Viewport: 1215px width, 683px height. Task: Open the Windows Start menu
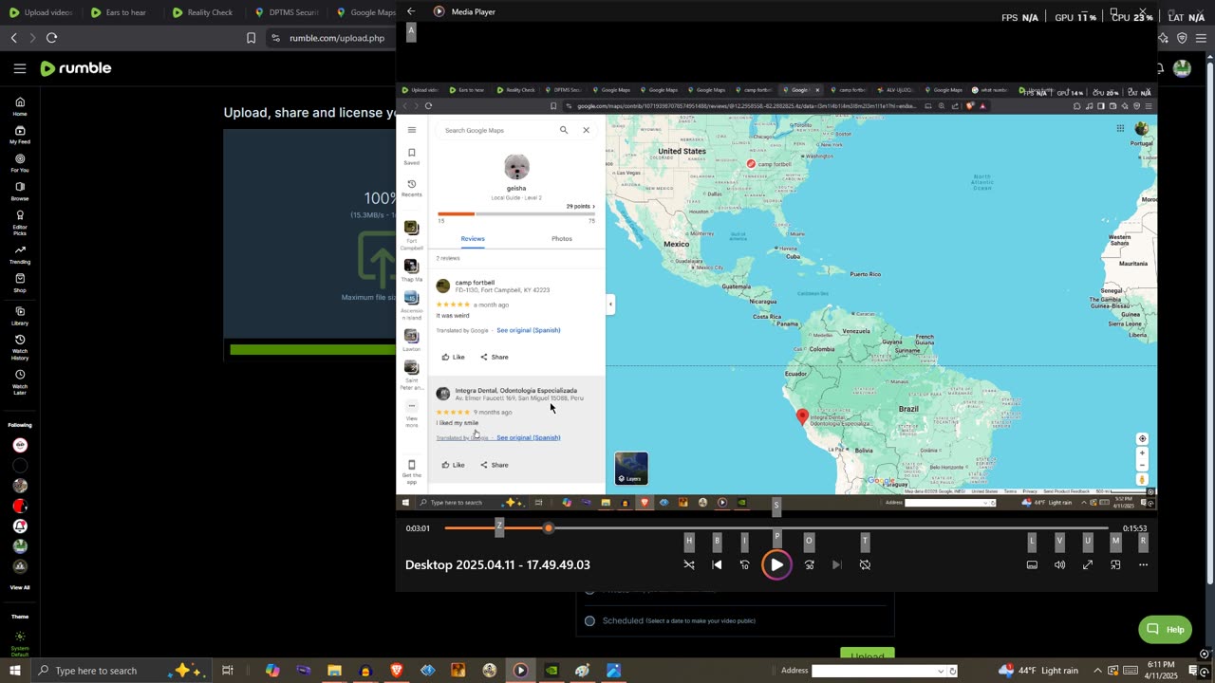coord(14,671)
